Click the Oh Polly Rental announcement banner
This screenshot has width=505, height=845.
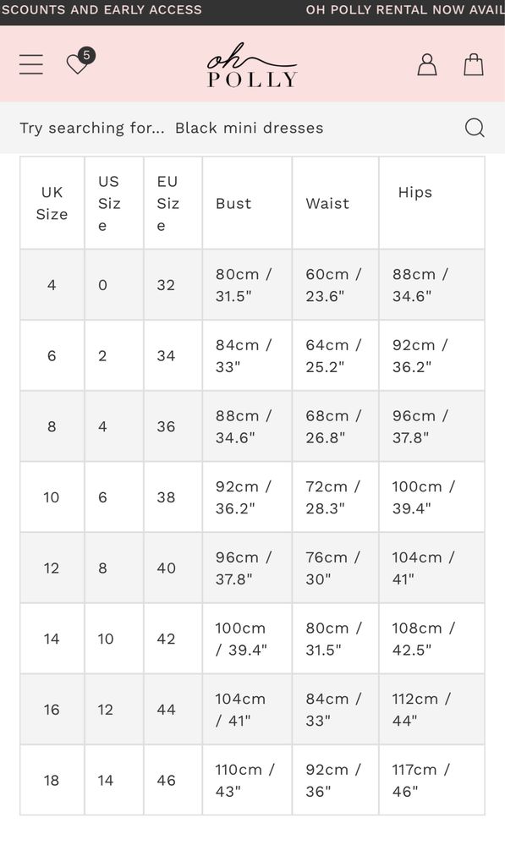405,9
